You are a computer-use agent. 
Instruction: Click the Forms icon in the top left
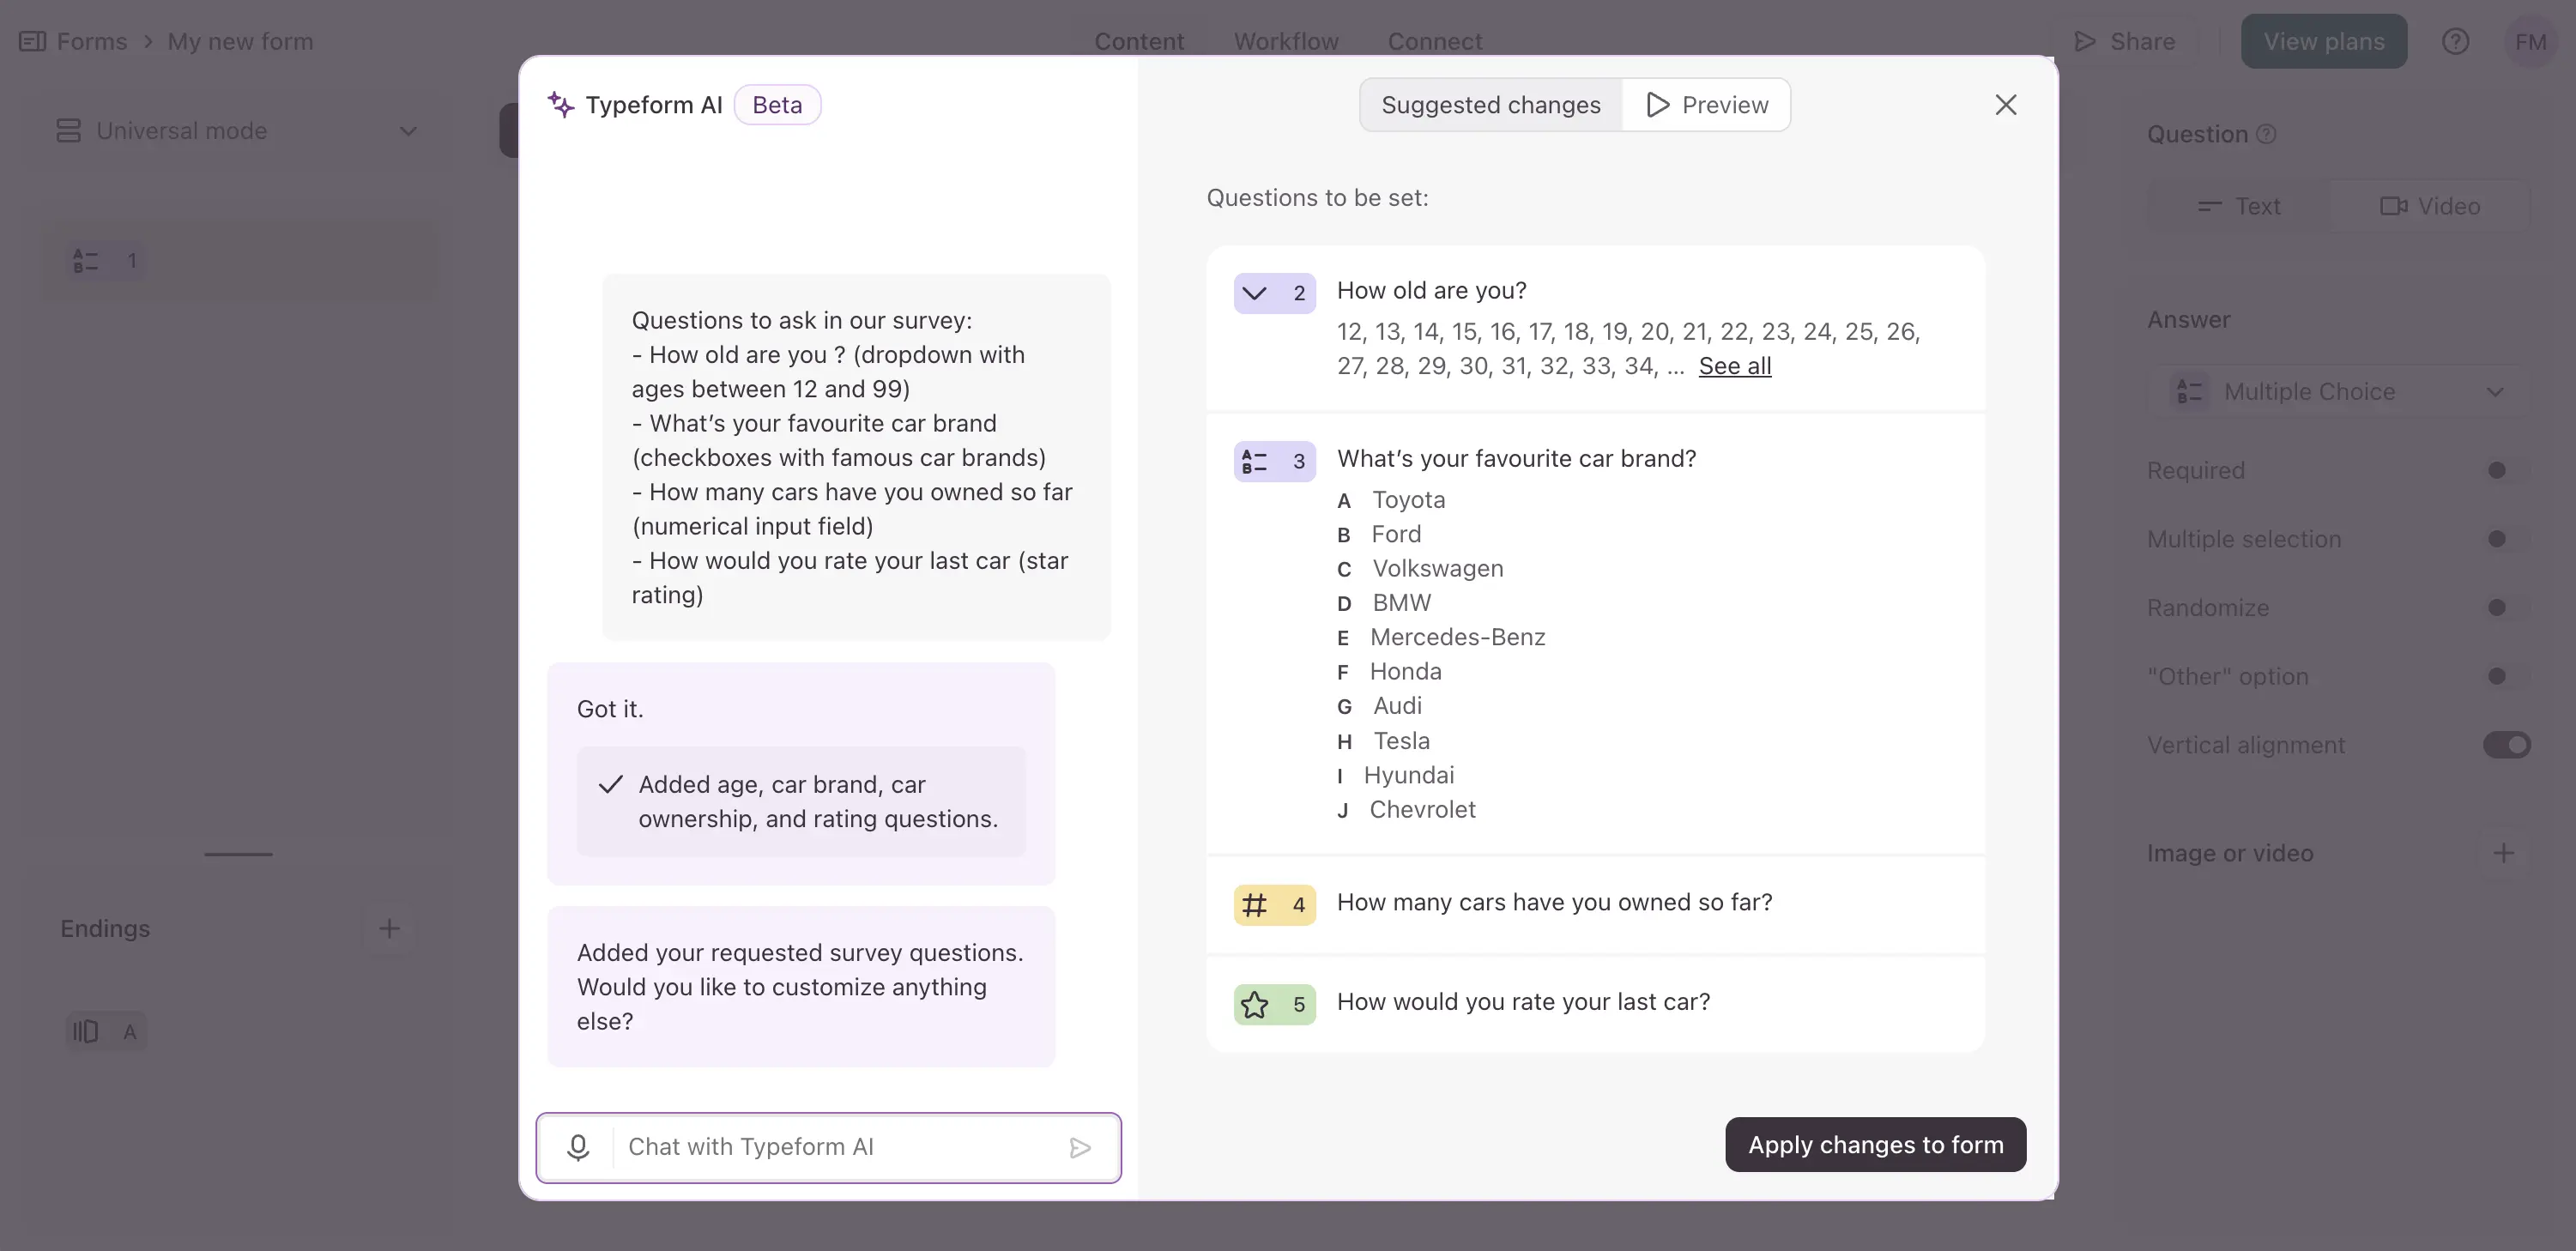coord(32,41)
